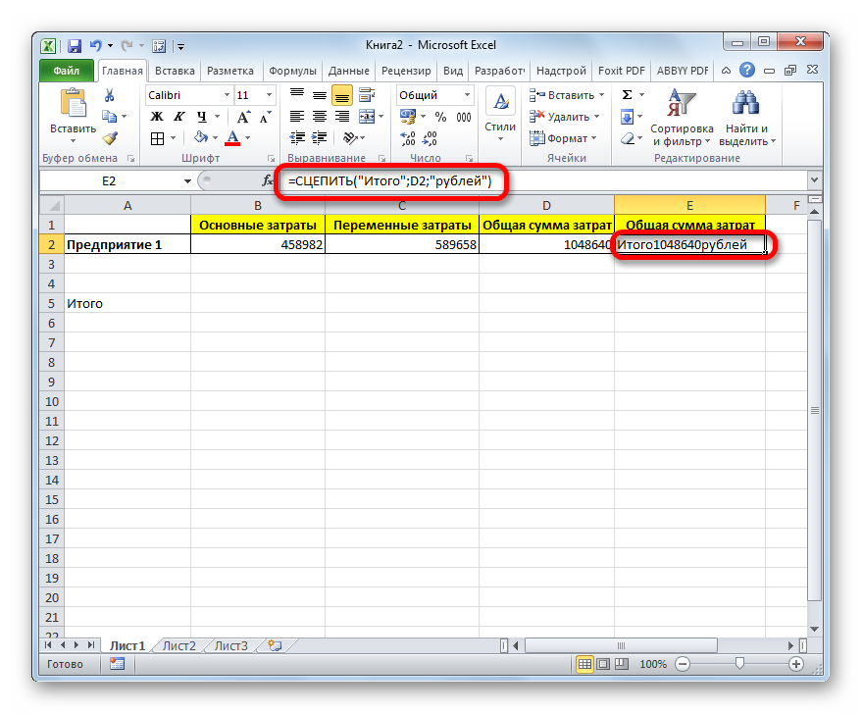Image resolution: width=862 pixels, height=714 pixels.
Task: Select the Format Painter brush icon
Action: tap(109, 138)
